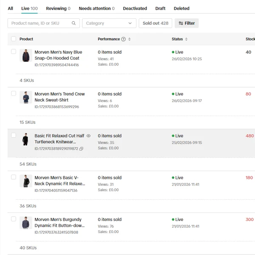Check Trend Crew Neck Sweat-Shirt row
Viewport: 255px width, 255px height.
pyautogui.click(x=14, y=93)
